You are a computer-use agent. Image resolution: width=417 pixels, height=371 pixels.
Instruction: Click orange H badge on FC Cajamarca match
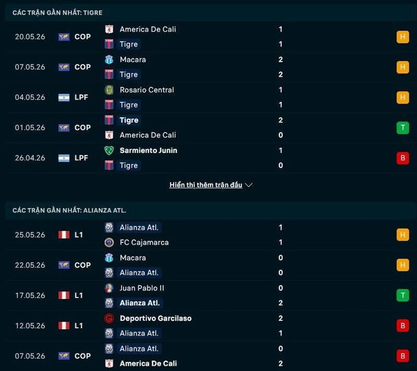[402, 235]
